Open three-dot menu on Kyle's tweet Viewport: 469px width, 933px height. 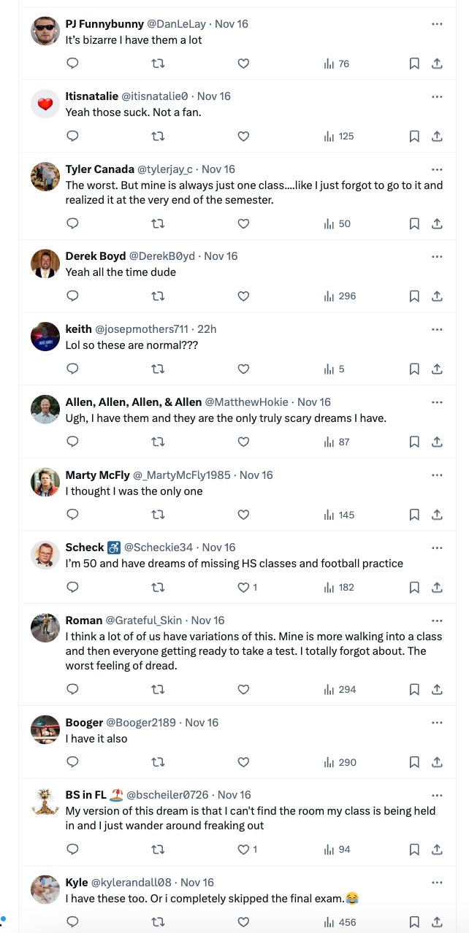pos(437,883)
